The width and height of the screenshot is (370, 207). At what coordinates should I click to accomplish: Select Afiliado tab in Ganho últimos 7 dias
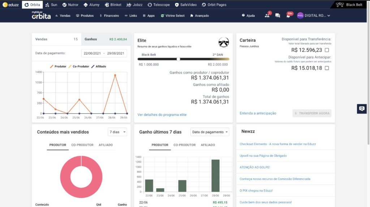click(208, 145)
